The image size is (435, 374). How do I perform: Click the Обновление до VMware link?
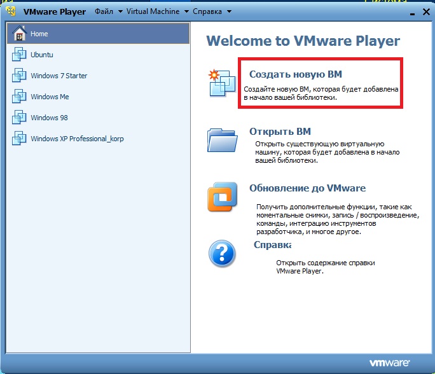click(307, 188)
